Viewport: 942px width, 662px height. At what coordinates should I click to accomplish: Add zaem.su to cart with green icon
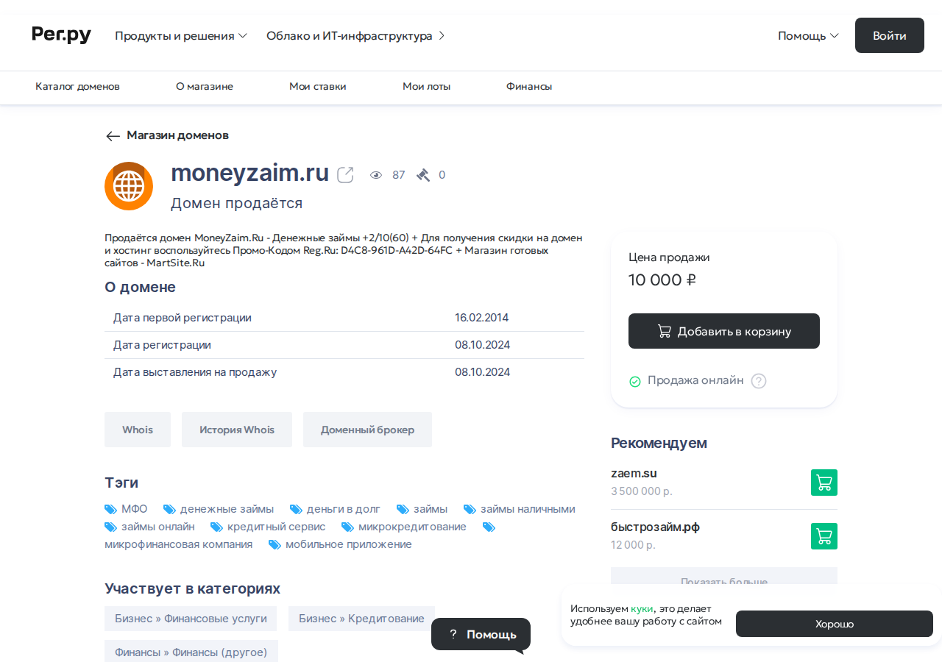click(x=824, y=483)
